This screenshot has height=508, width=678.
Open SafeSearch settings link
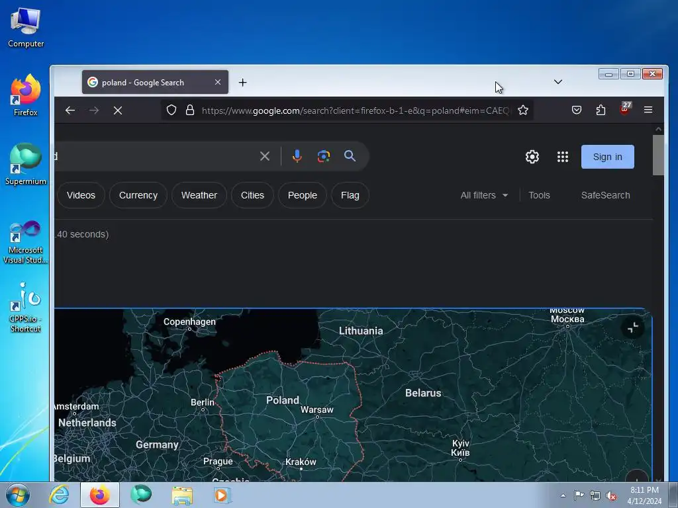point(605,195)
